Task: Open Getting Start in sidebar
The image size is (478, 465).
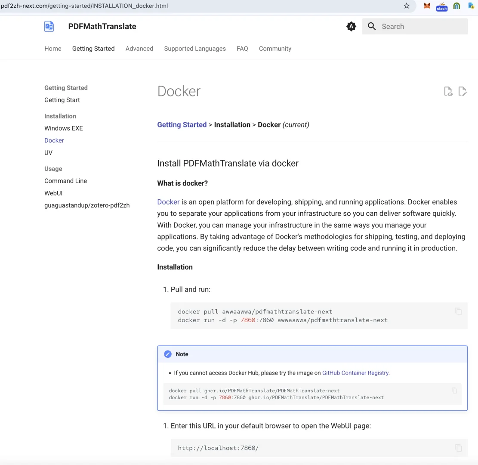Action: coord(62,100)
